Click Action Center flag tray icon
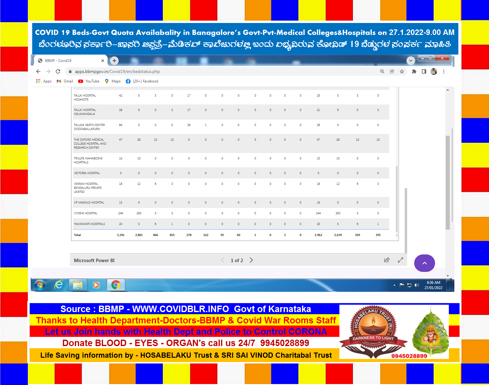 [x=402, y=285]
